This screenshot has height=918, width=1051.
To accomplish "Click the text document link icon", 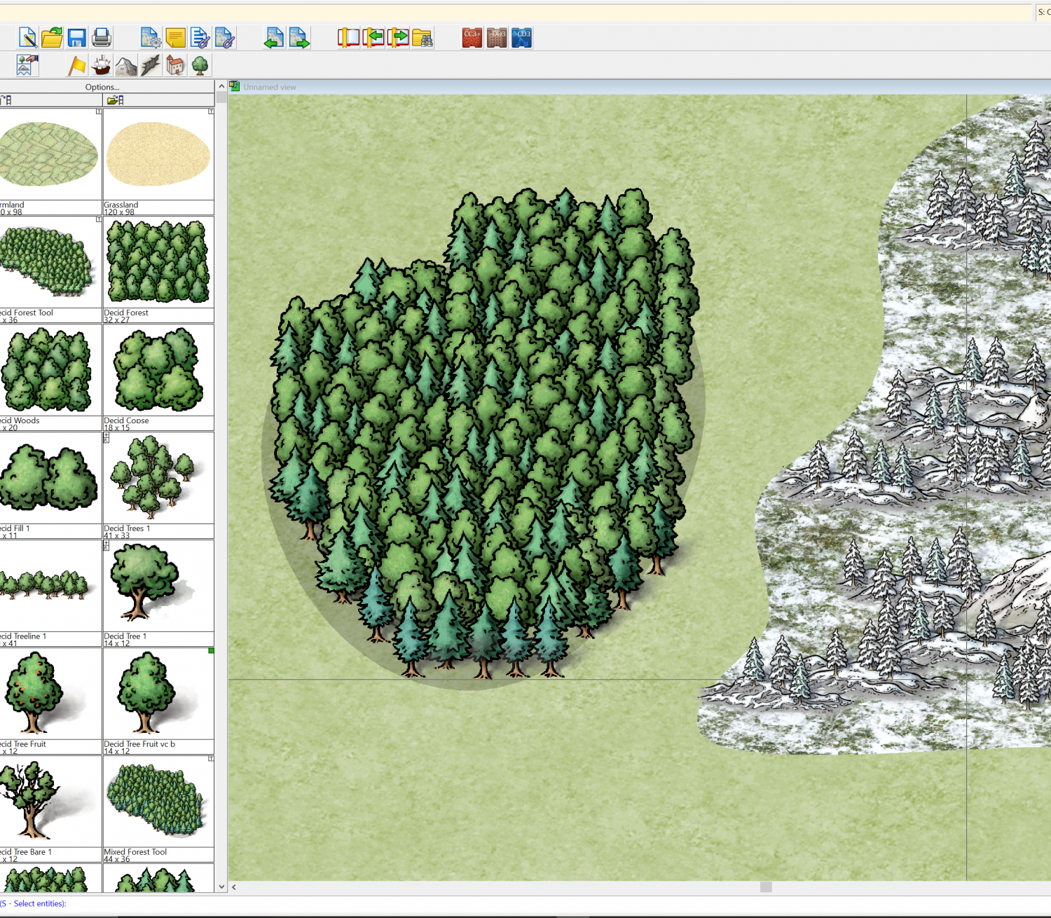I will pyautogui.click(x=200, y=38).
